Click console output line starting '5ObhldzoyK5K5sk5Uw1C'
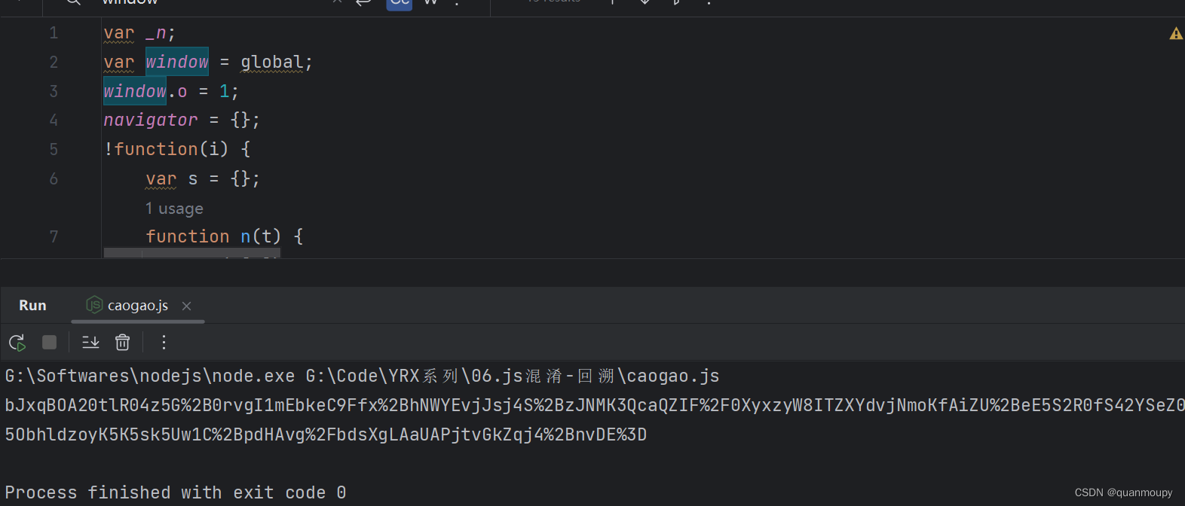 click(x=326, y=434)
